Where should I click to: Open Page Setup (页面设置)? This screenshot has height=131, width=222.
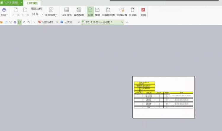coord(122,12)
